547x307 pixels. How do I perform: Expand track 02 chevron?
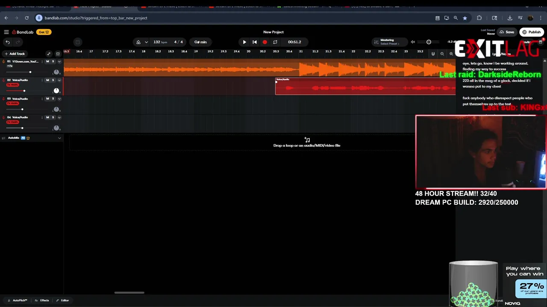(59, 80)
